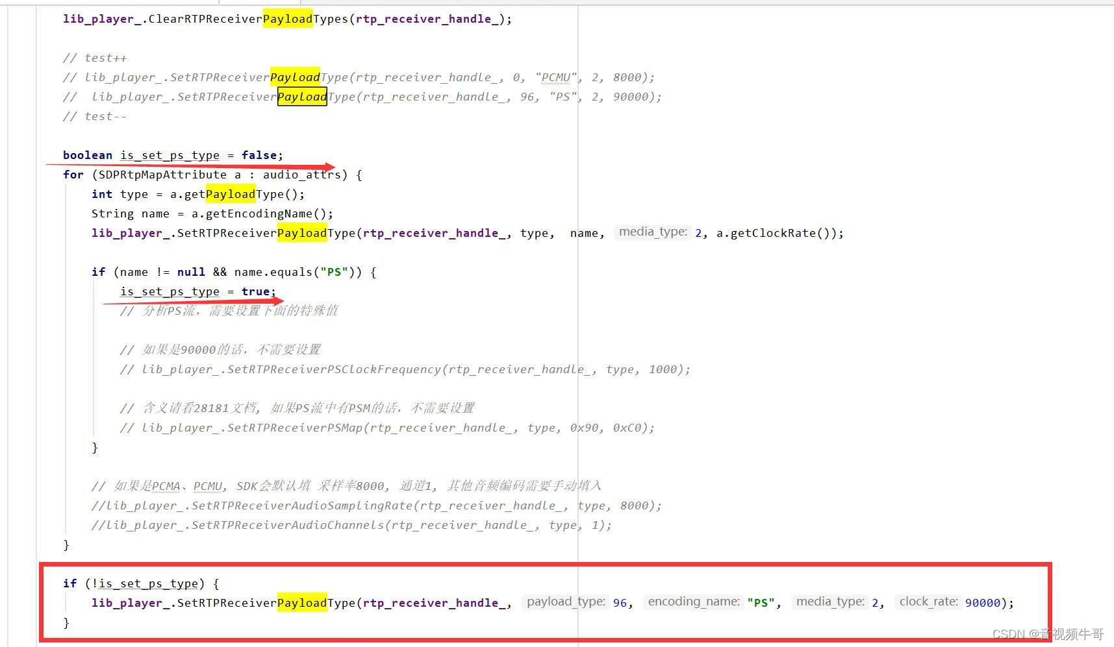Click the a.getClockRate() call

[x=776, y=233]
